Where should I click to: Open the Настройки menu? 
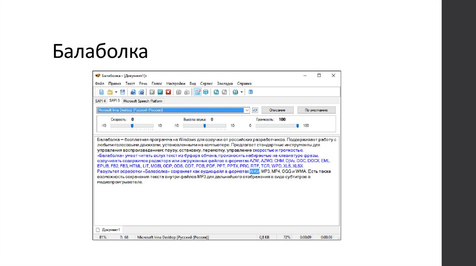175,83
